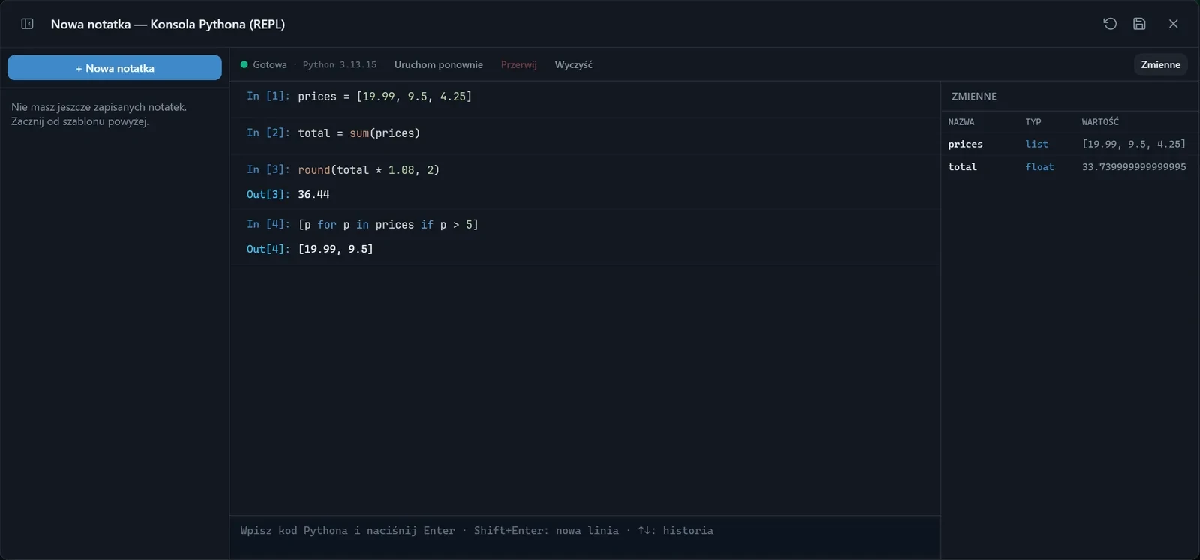Click the undo/revert arrow icon
The width and height of the screenshot is (1200, 560).
(x=1110, y=24)
